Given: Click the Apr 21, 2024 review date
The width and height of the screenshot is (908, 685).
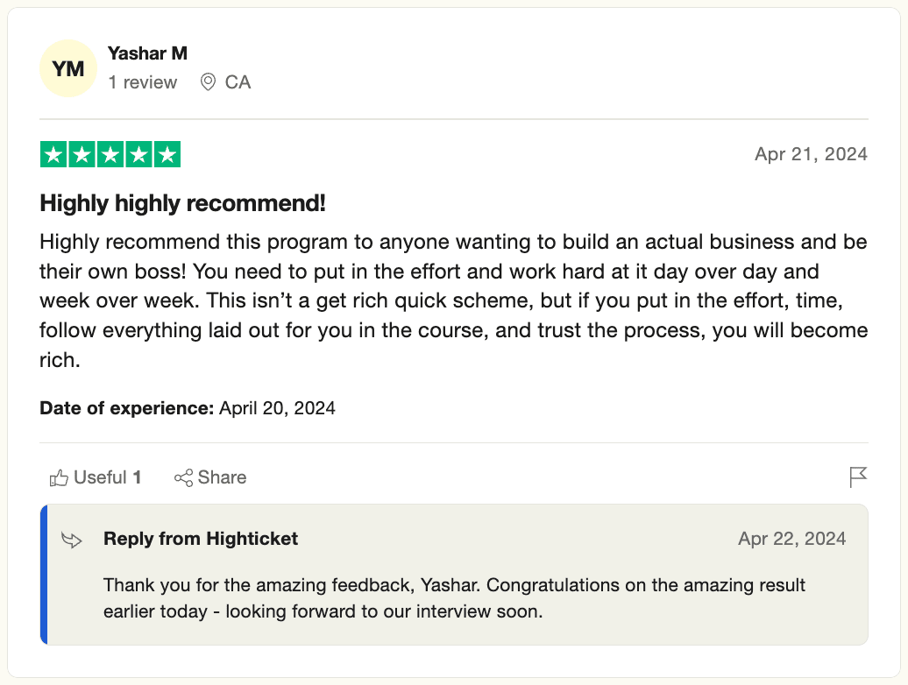Looking at the screenshot, I should click(811, 154).
